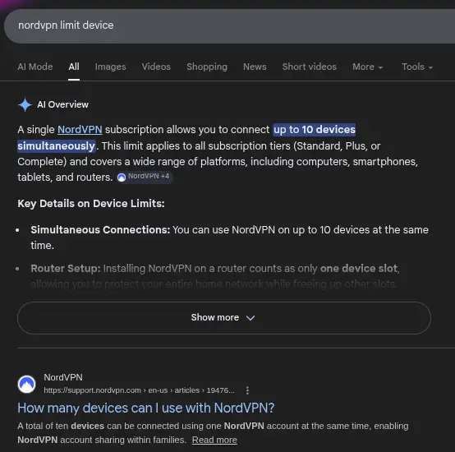Viewport: 455px width, 452px height.
Task: Click the NordVPN +4 sources chip
Action: click(x=145, y=177)
